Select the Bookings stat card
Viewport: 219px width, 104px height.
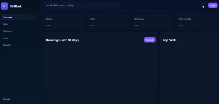(152, 22)
